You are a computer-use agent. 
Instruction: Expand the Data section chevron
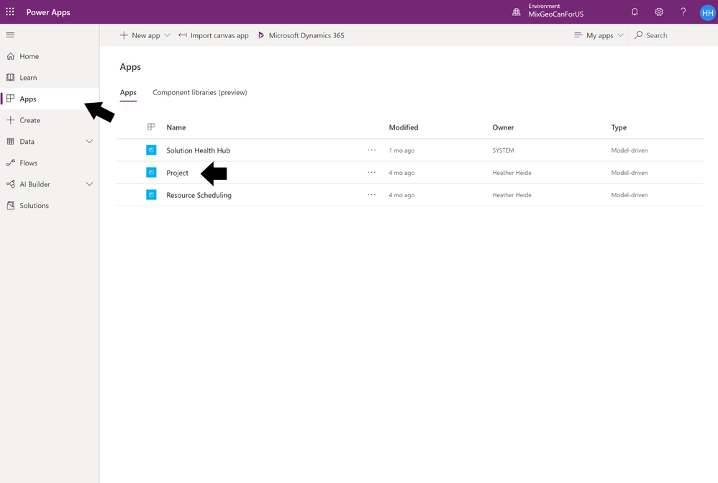tap(89, 141)
